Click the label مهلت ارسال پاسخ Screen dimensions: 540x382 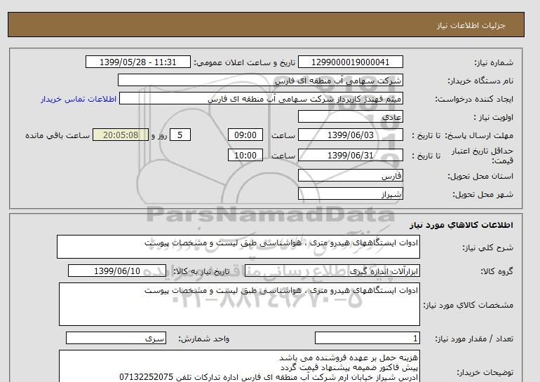[x=479, y=135]
